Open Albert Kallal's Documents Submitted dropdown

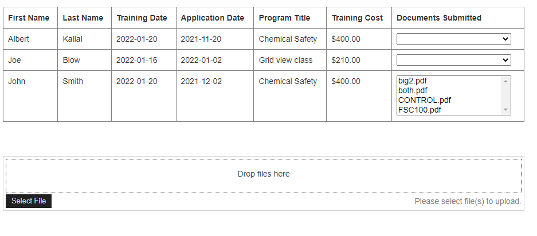(453, 39)
